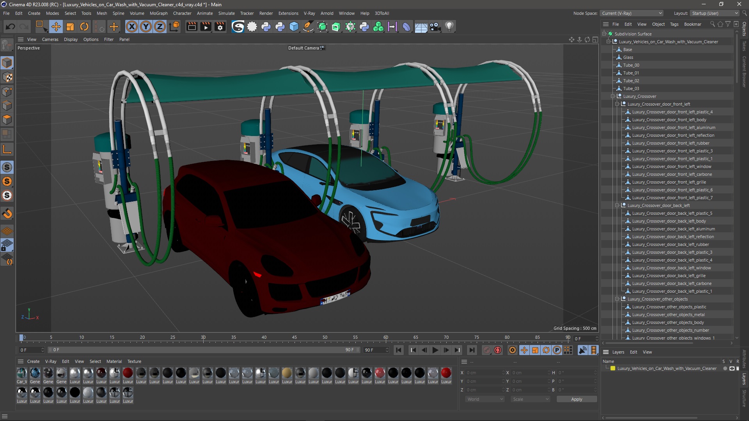Toggle Rotation keyframe recording icon
The height and width of the screenshot is (421, 749).
[546, 350]
